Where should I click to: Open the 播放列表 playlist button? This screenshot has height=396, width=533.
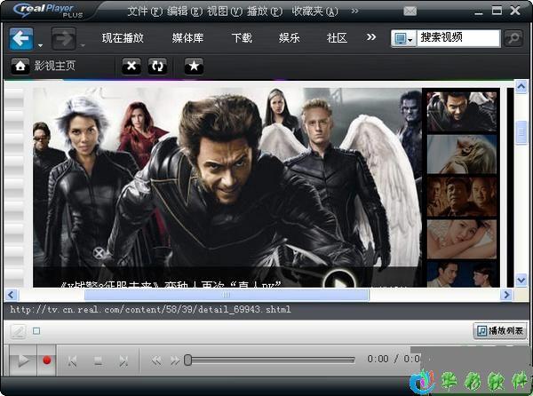click(499, 330)
